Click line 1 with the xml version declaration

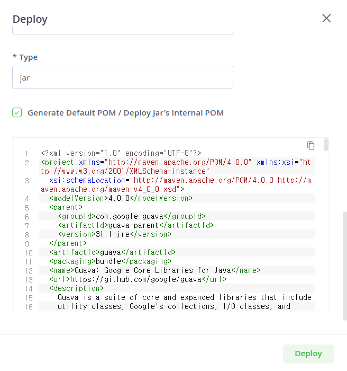(x=121, y=153)
